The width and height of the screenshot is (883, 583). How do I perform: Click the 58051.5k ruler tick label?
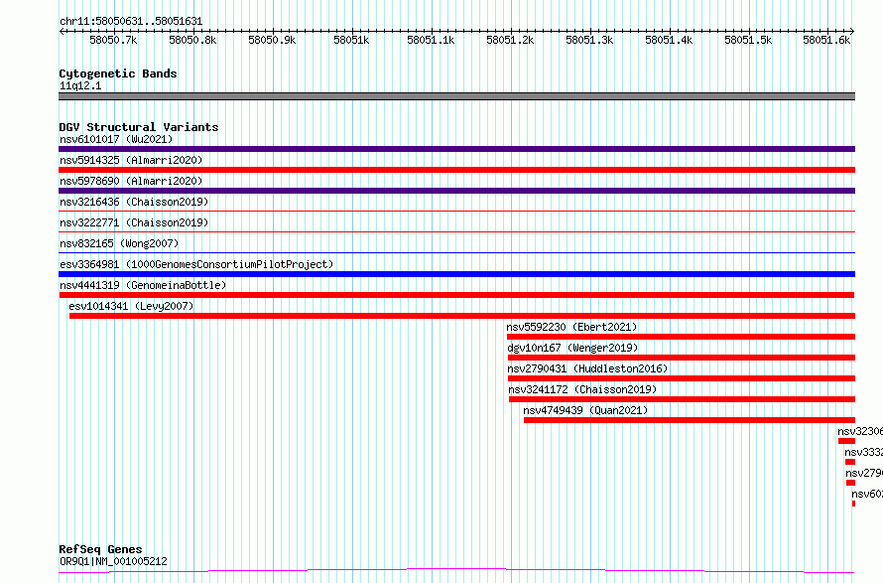click(748, 40)
